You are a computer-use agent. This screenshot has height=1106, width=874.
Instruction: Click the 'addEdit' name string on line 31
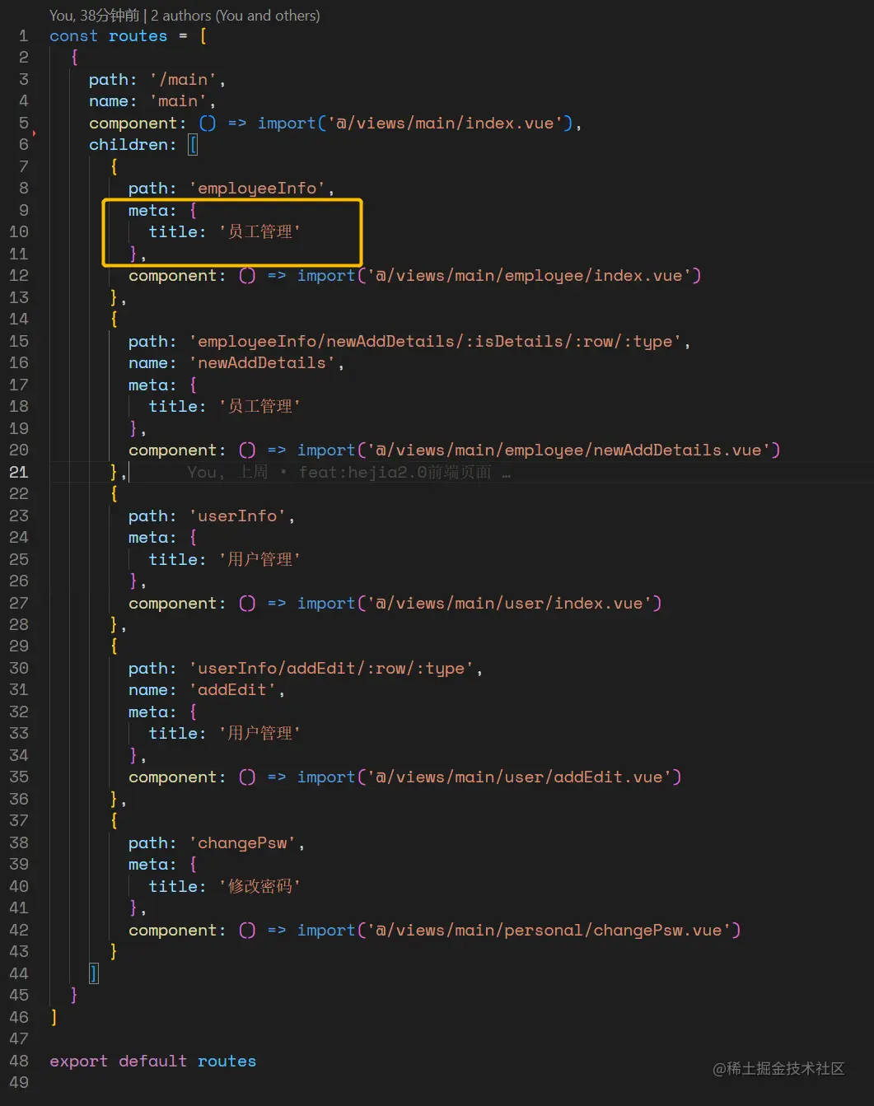(232, 690)
